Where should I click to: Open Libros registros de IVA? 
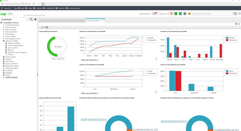click(x=13, y=39)
